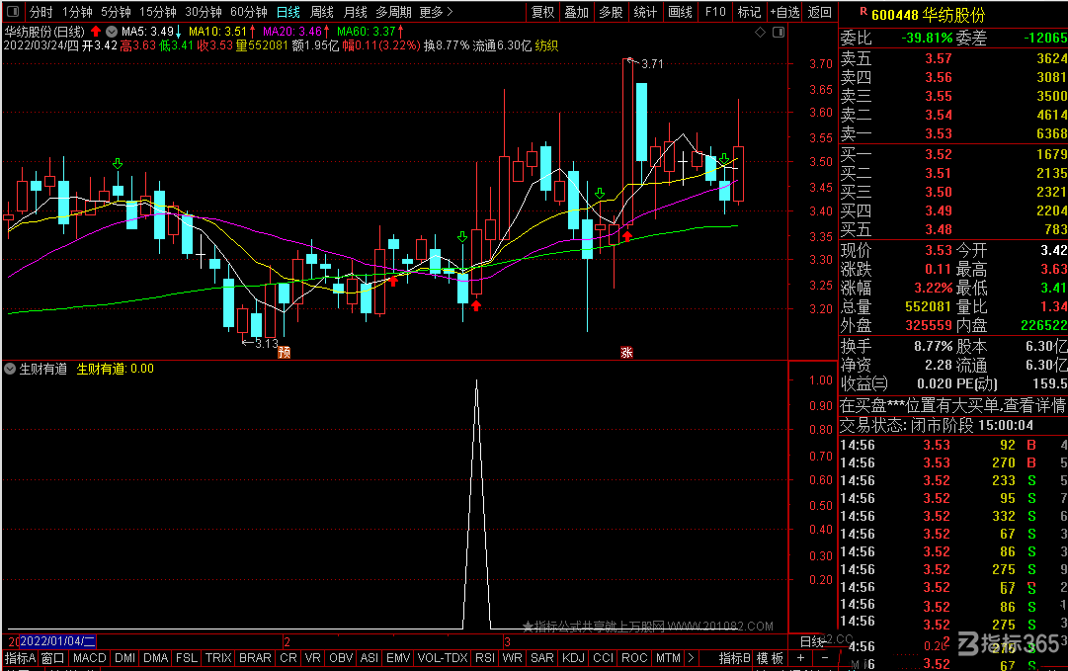Viewport: 1068px width, 671px height.
Task: Click the 统计 statistics button
Action: (645, 12)
